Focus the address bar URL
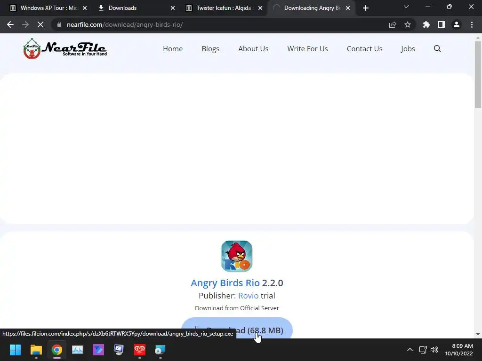 [125, 24]
